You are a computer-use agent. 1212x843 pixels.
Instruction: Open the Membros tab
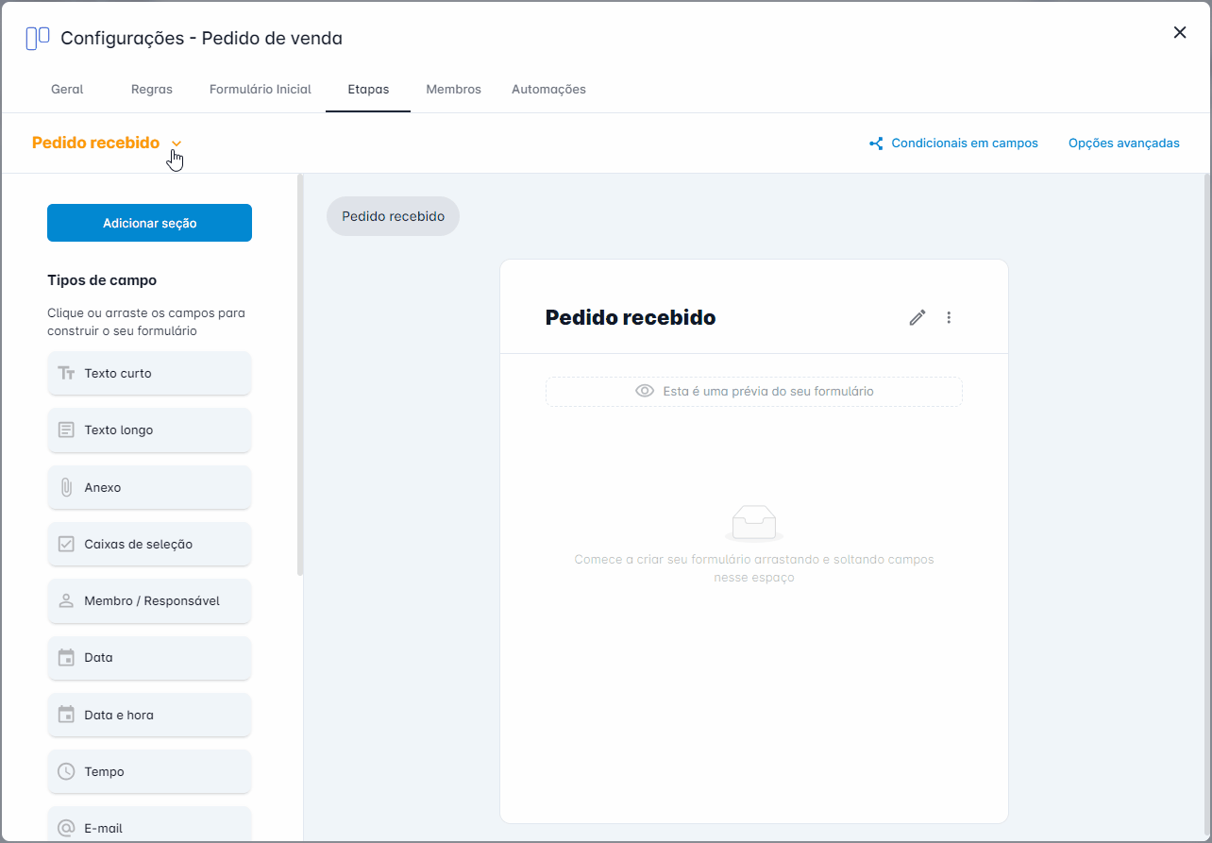[x=453, y=90]
